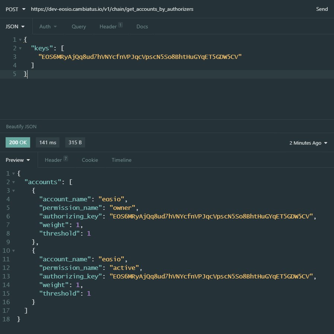Image resolution: width=334 pixels, height=334 pixels.
Task: Switch to the Cookie tab
Action: click(90, 160)
